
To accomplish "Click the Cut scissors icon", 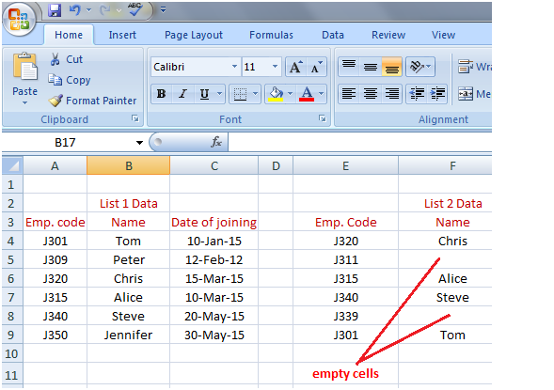I will tap(55, 59).
